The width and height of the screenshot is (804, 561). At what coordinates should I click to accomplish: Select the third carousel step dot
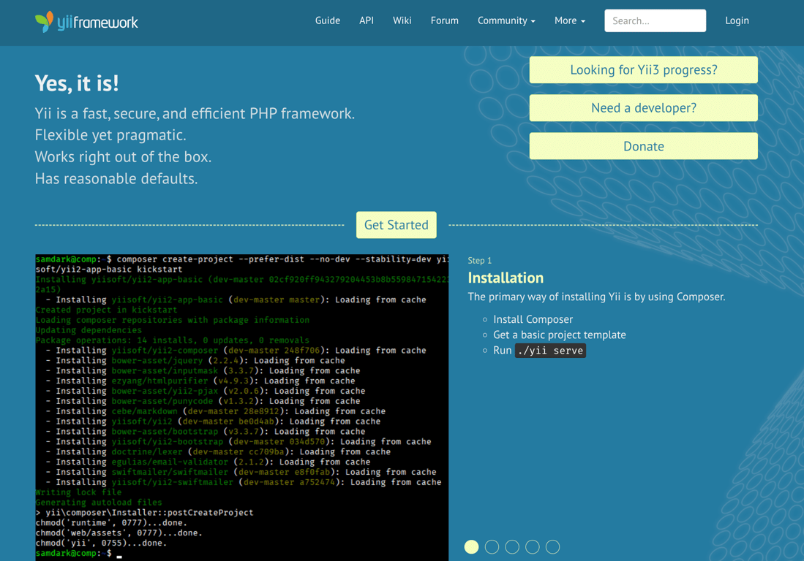tap(511, 546)
